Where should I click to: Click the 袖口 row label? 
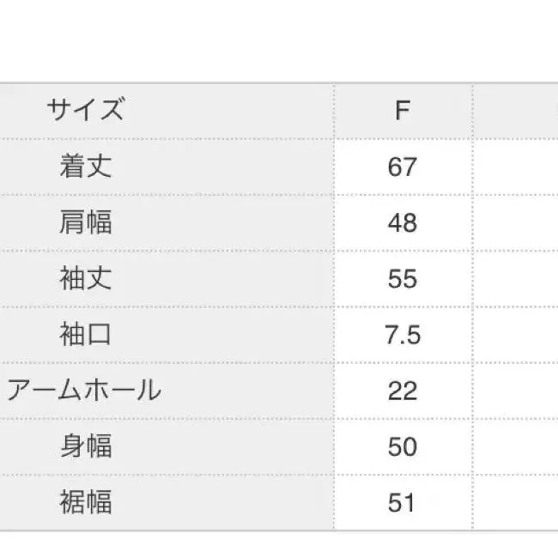pyautogui.click(x=86, y=335)
